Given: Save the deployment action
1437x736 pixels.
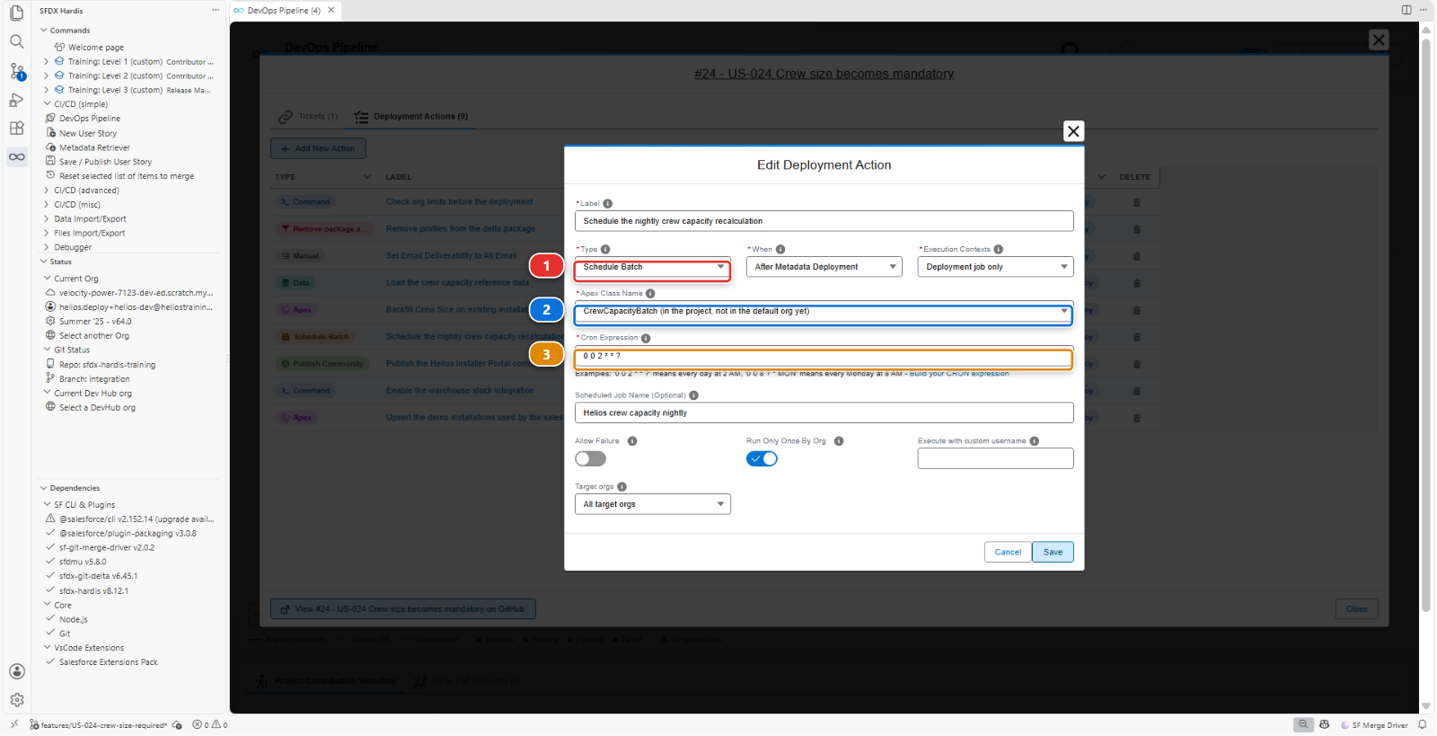Looking at the screenshot, I should pyautogui.click(x=1053, y=553).
